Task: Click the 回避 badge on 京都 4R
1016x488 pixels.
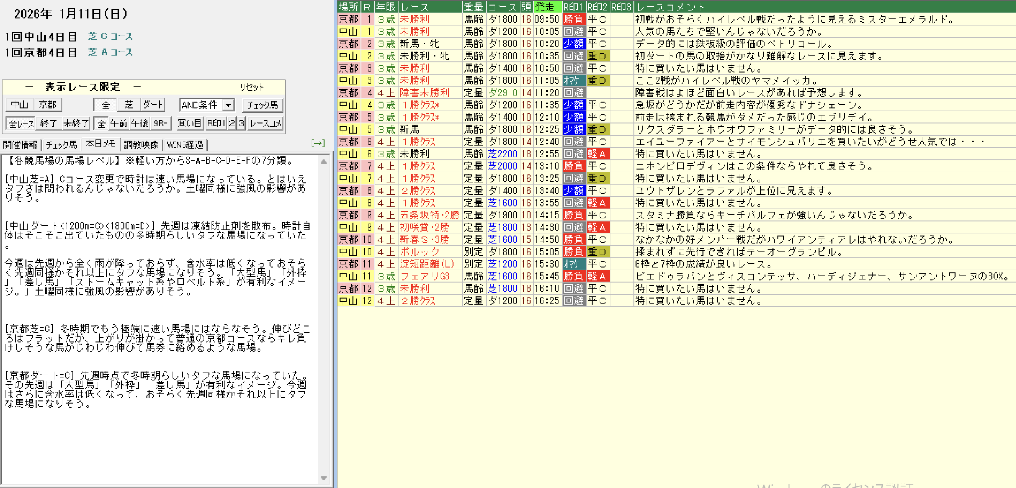Action: pyautogui.click(x=573, y=93)
